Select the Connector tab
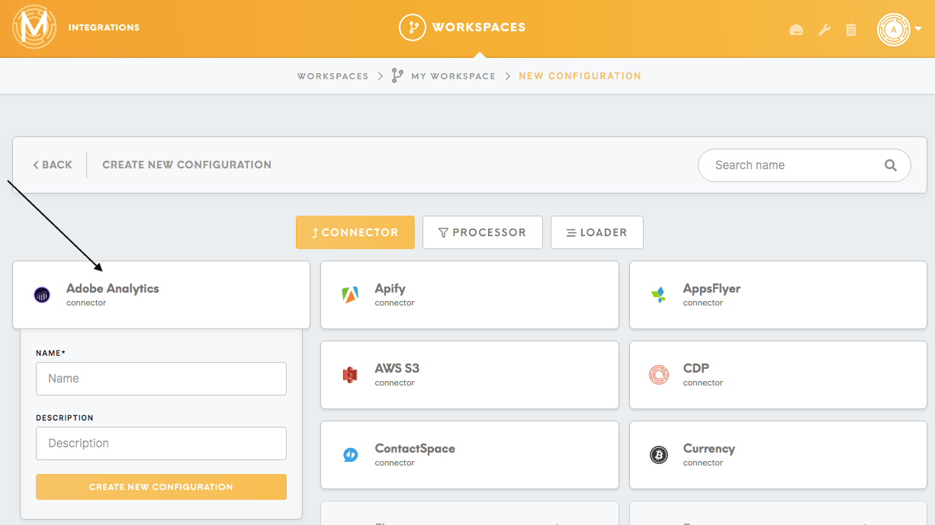 pos(355,232)
